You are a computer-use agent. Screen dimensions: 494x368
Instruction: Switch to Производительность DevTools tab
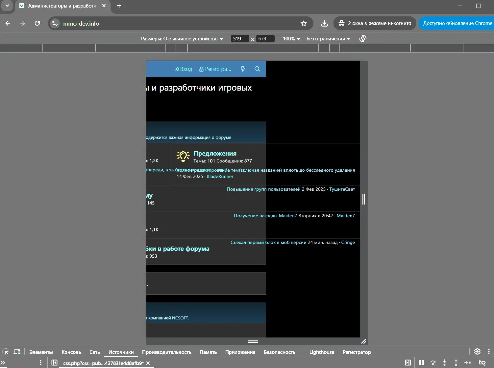166,352
